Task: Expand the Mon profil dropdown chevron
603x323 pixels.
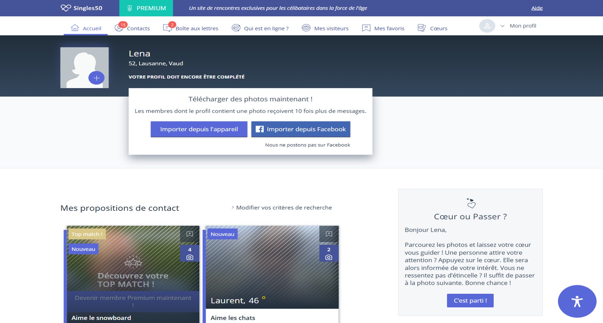Action: (502, 26)
